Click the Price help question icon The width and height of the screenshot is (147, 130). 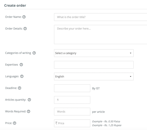(x=14, y=123)
